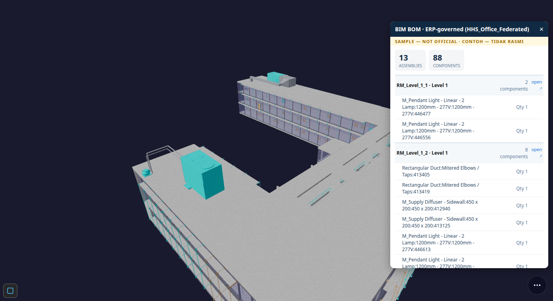Click the '2 components' count of RM_Level_1_1
553x301 pixels.
point(514,85)
